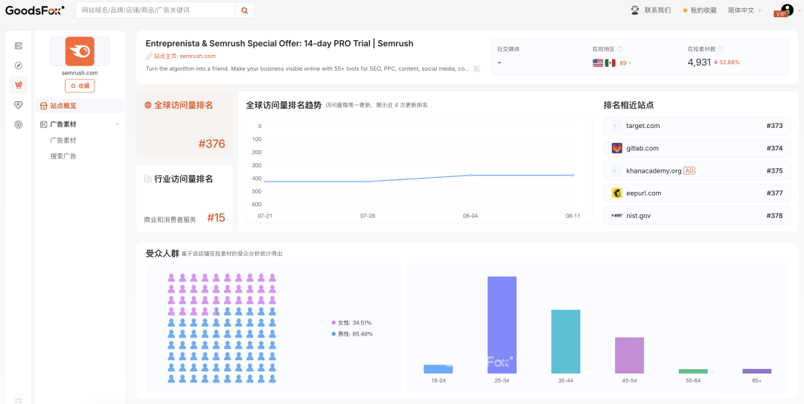Open the ad creatives icon in left rail
The height and width of the screenshot is (404, 804).
click(x=19, y=46)
